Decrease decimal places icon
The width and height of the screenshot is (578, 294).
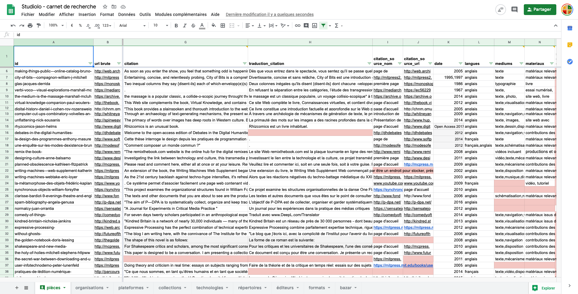click(x=88, y=26)
